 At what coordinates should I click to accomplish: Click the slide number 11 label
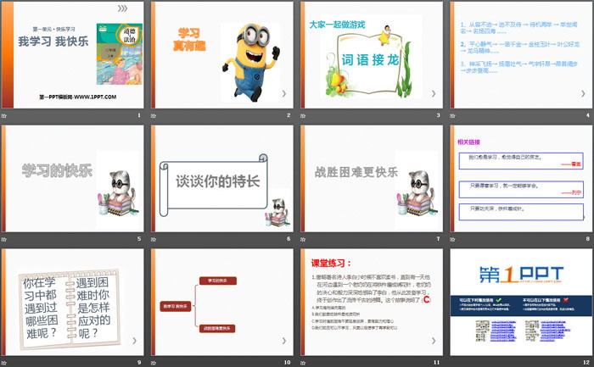click(x=437, y=363)
